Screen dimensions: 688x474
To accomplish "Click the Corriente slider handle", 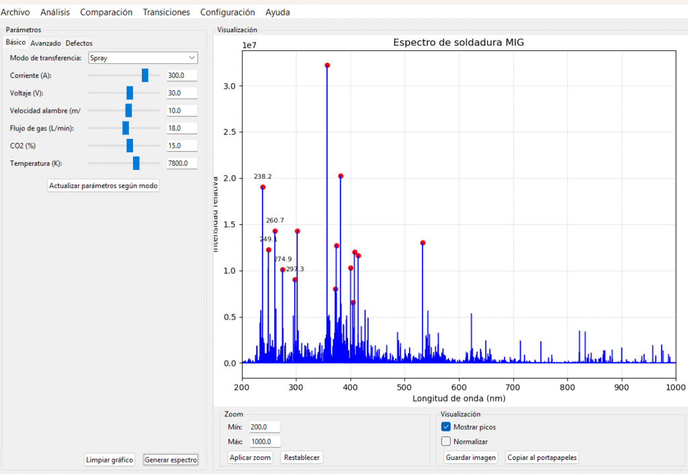I will (x=145, y=75).
